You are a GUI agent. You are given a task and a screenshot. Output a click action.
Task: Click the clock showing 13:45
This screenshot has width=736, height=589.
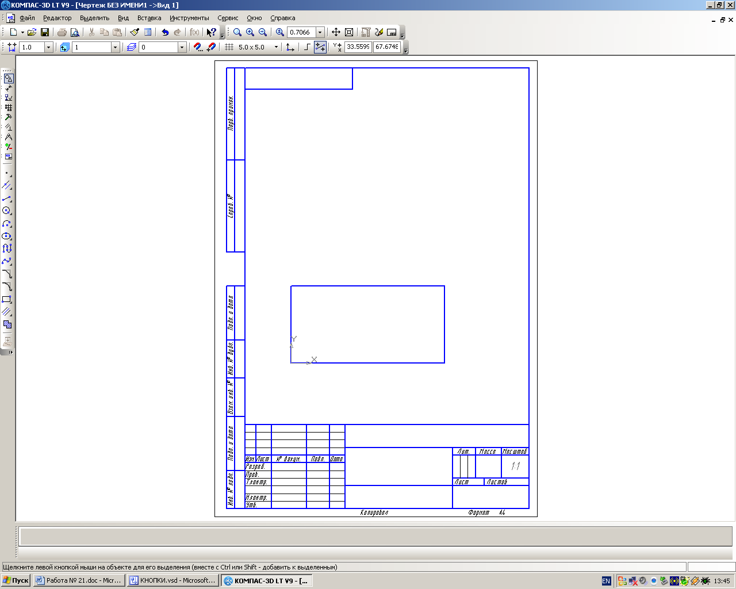(x=722, y=581)
